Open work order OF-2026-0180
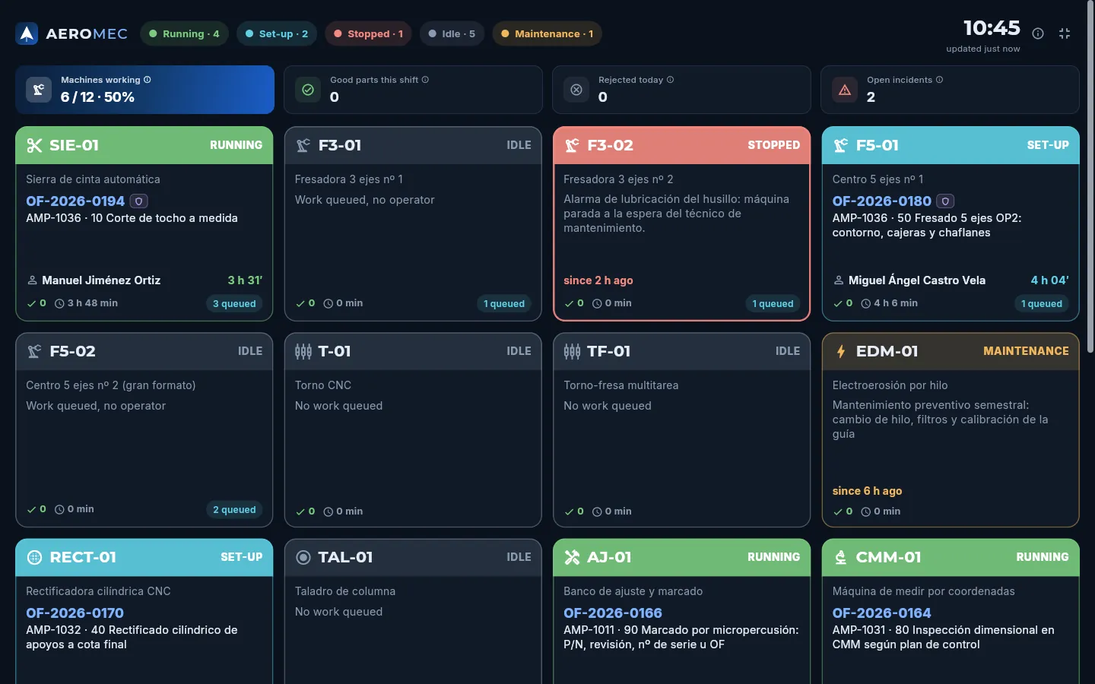 [x=881, y=201]
